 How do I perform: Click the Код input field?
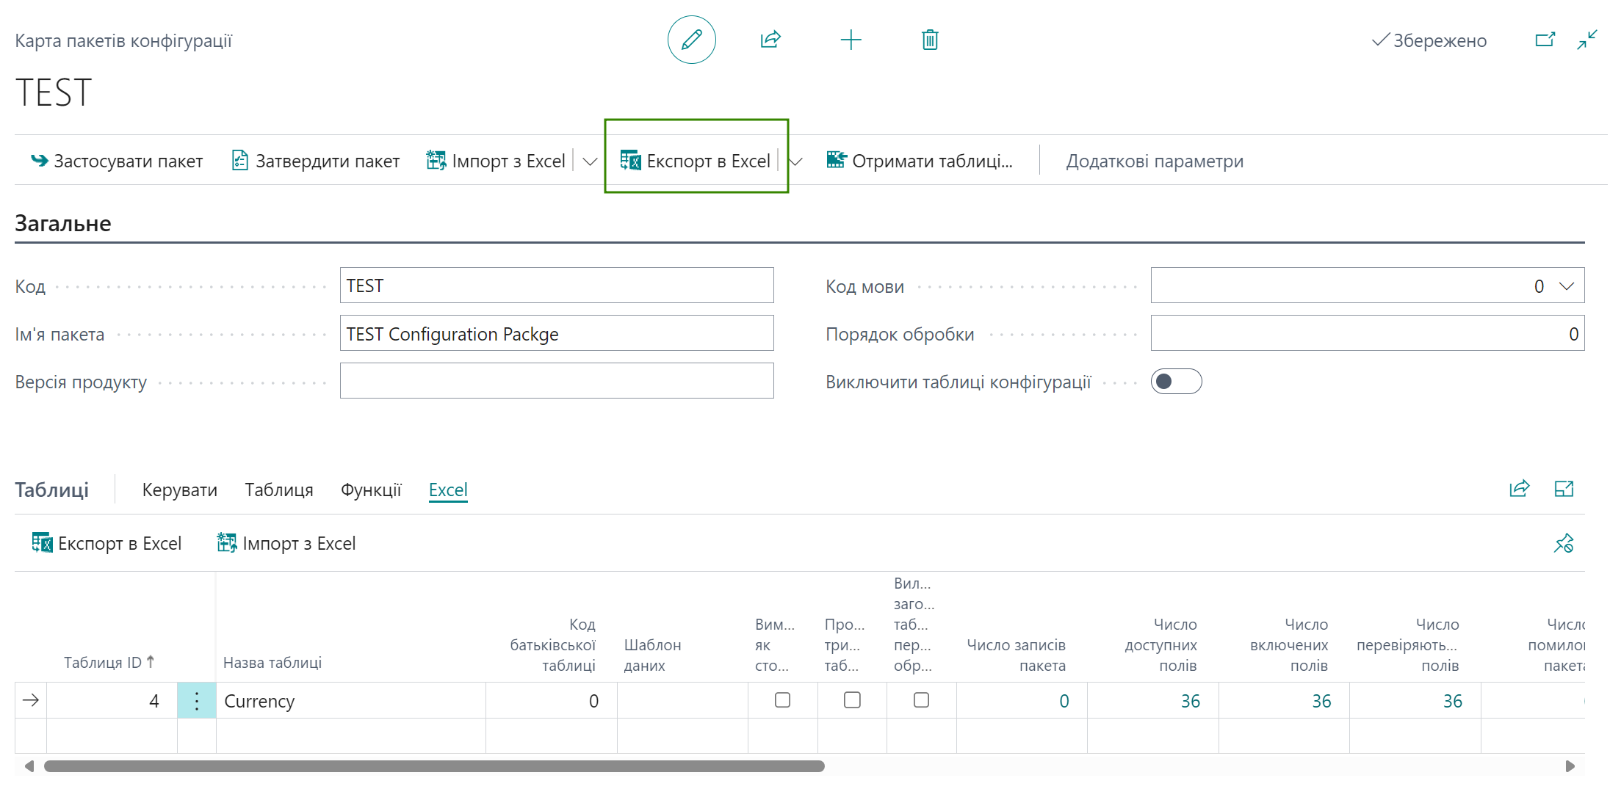(557, 286)
